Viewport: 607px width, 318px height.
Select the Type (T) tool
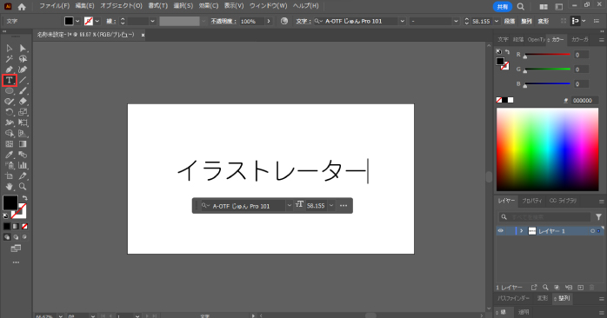(10, 80)
